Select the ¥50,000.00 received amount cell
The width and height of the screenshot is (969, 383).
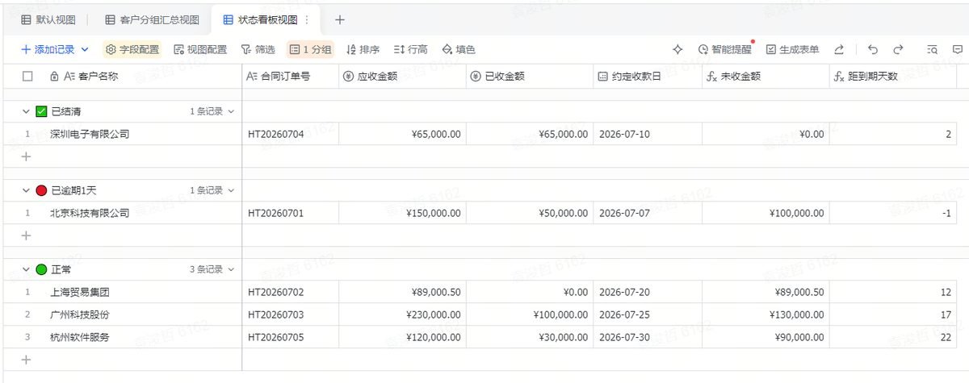click(530, 213)
